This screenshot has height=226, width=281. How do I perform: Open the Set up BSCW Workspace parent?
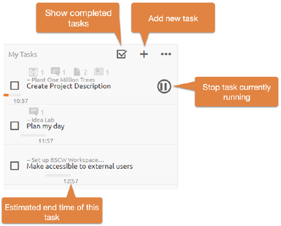pos(68,160)
